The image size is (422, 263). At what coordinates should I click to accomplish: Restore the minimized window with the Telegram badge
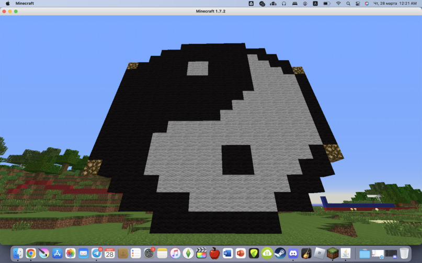point(378,253)
